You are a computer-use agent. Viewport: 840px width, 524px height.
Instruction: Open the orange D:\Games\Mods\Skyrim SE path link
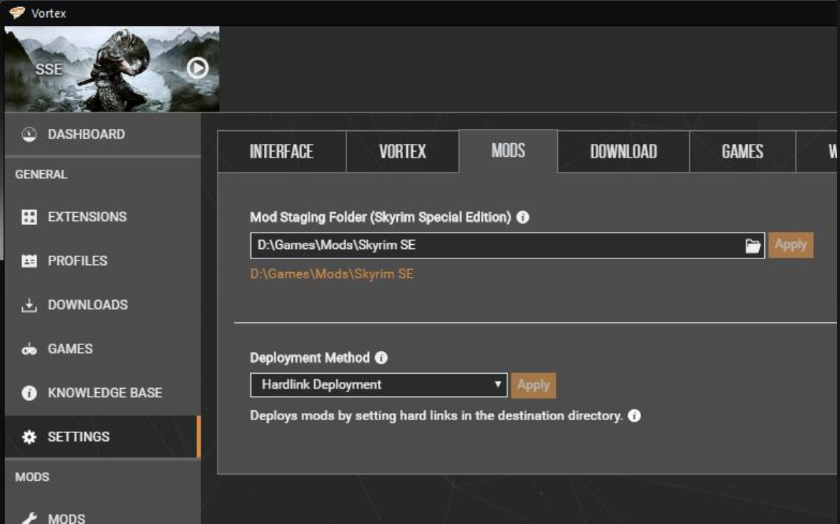coord(331,273)
